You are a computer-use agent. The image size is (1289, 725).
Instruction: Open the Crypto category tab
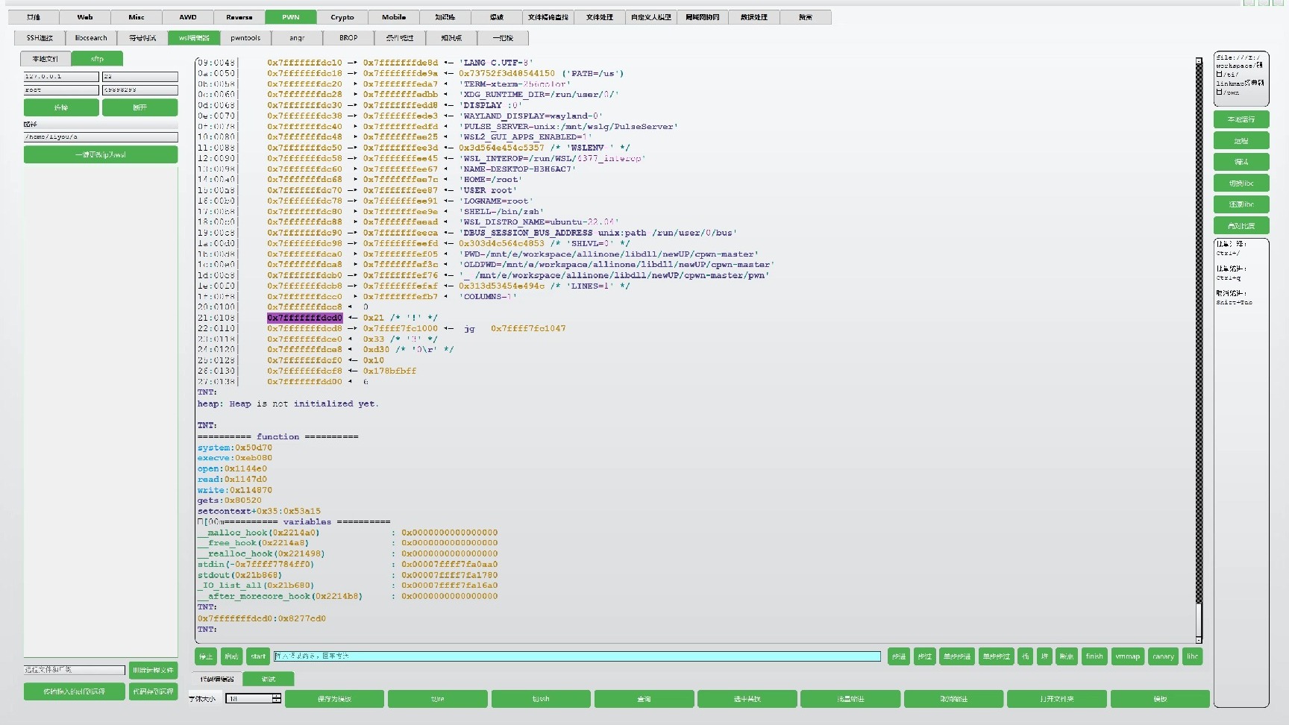(342, 16)
